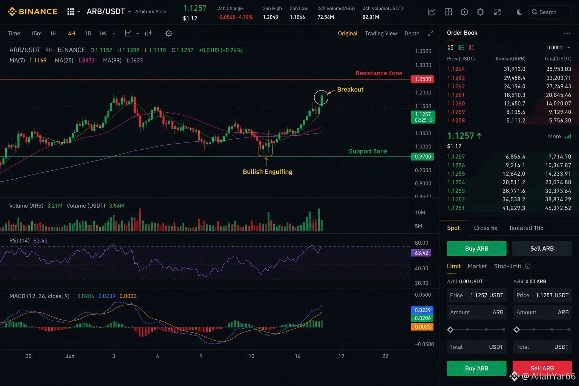This screenshot has height=386, width=579.
Task: Click the fullscreen expand icon in header
Action: pos(498,12)
